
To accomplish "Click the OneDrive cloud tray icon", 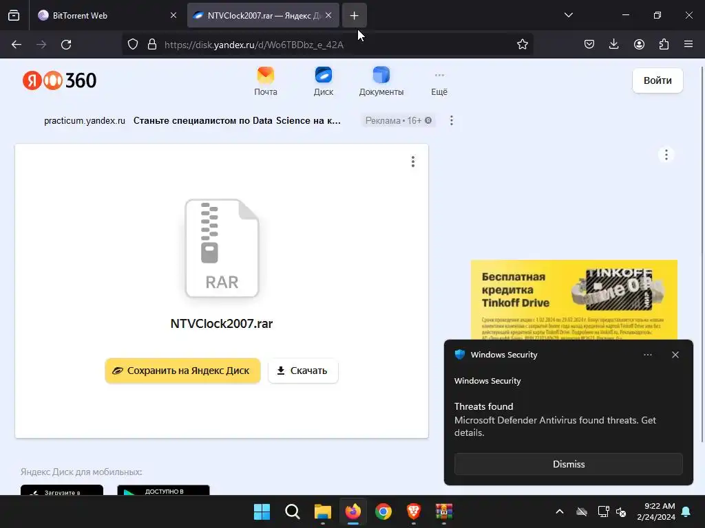I will click(582, 511).
